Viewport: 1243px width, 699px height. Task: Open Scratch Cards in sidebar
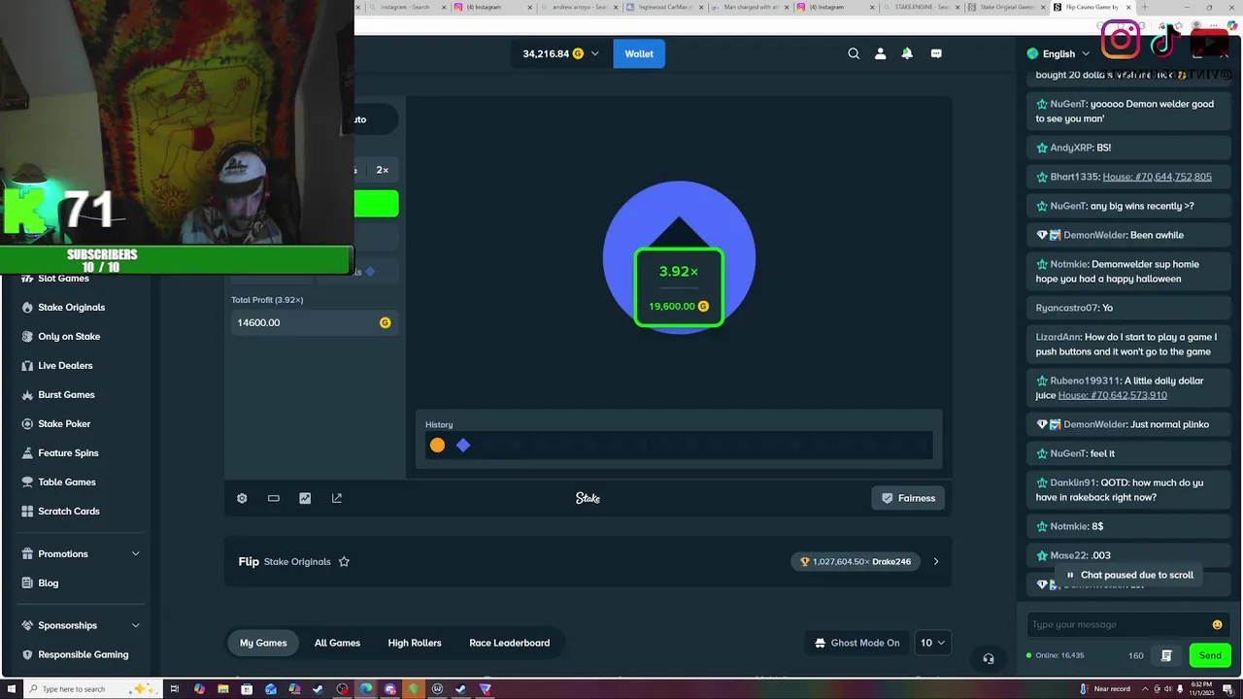(68, 511)
